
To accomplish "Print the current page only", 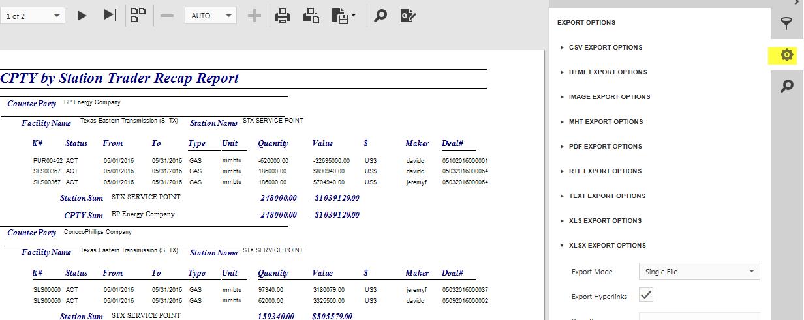I will (x=311, y=16).
